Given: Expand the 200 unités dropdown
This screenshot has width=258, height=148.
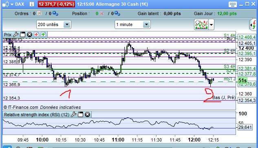Looking at the screenshot, I should [67, 24].
